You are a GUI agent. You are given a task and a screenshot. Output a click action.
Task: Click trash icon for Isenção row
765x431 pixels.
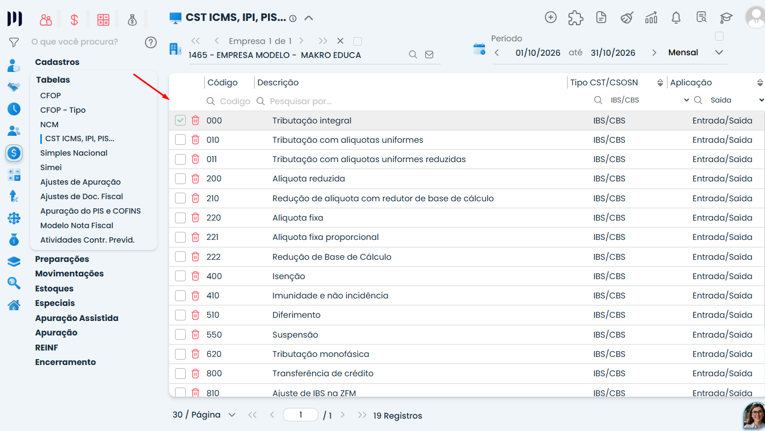tap(195, 276)
